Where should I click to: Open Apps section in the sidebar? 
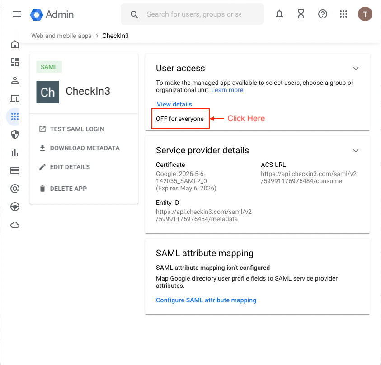(x=15, y=116)
